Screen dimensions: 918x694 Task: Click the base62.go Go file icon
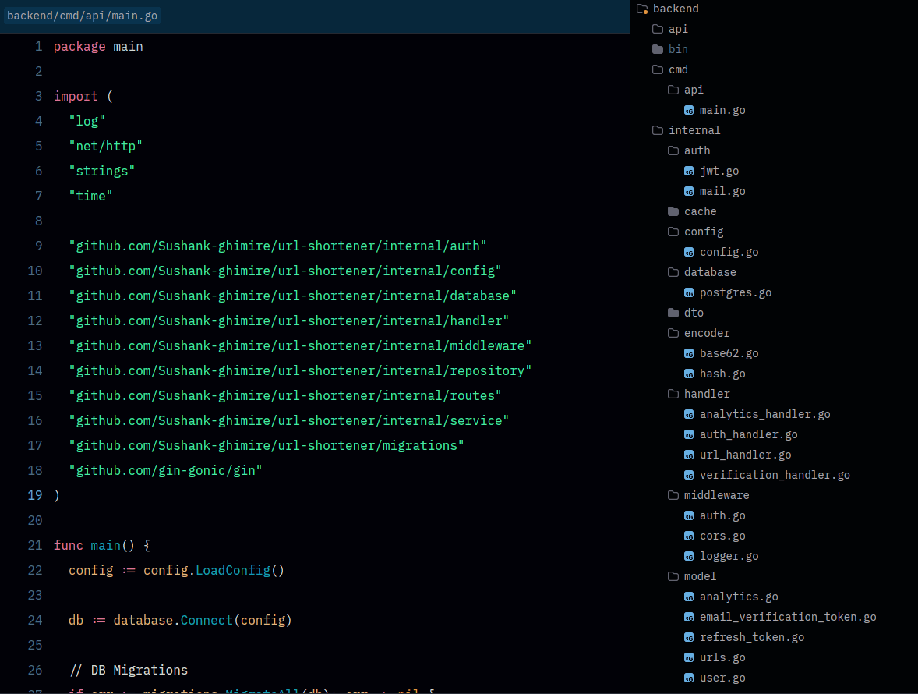pos(689,354)
